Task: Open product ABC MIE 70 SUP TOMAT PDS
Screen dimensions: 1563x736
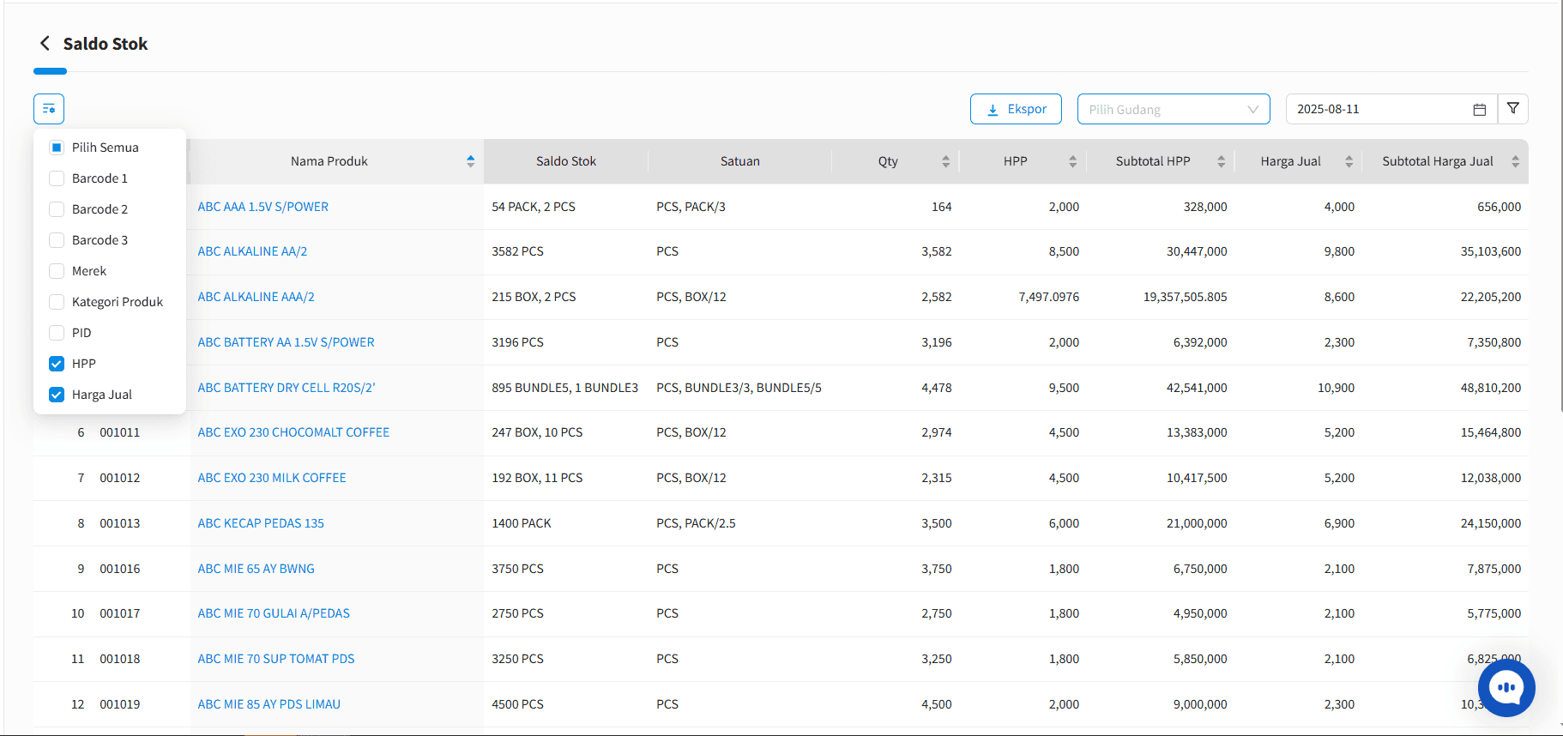Action: click(276, 659)
